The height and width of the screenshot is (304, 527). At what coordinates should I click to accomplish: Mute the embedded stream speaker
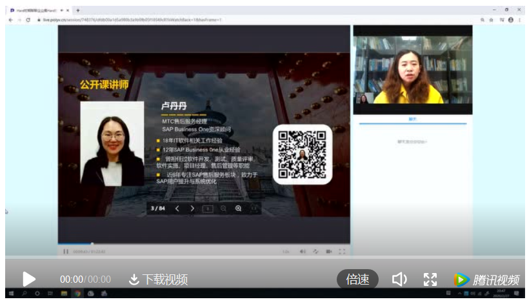coord(303,252)
